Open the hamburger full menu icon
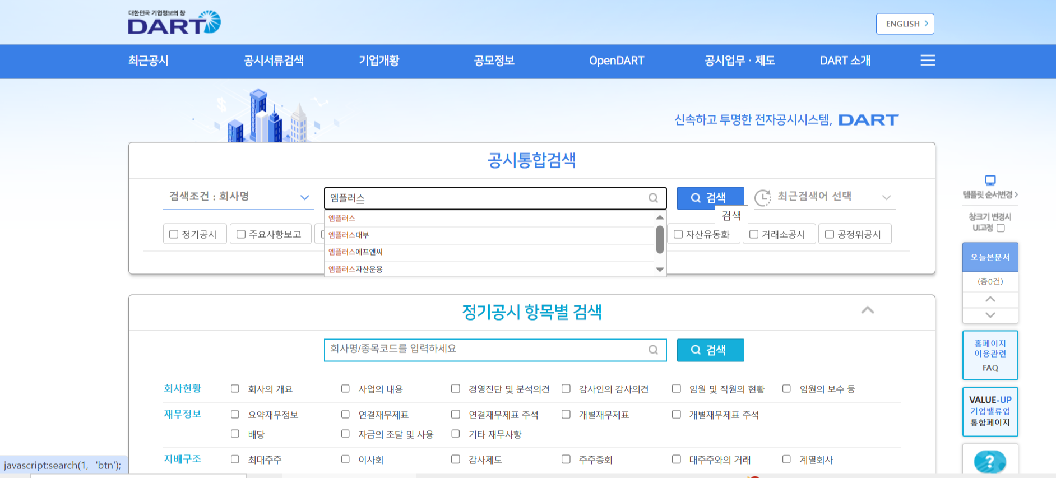This screenshot has width=1056, height=478. [928, 61]
